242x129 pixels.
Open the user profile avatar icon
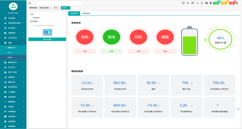tap(237, 3)
